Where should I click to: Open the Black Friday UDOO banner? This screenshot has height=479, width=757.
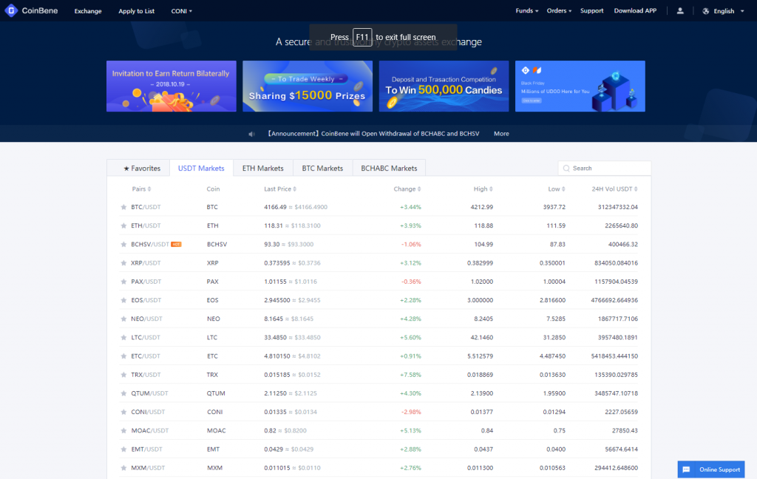580,86
